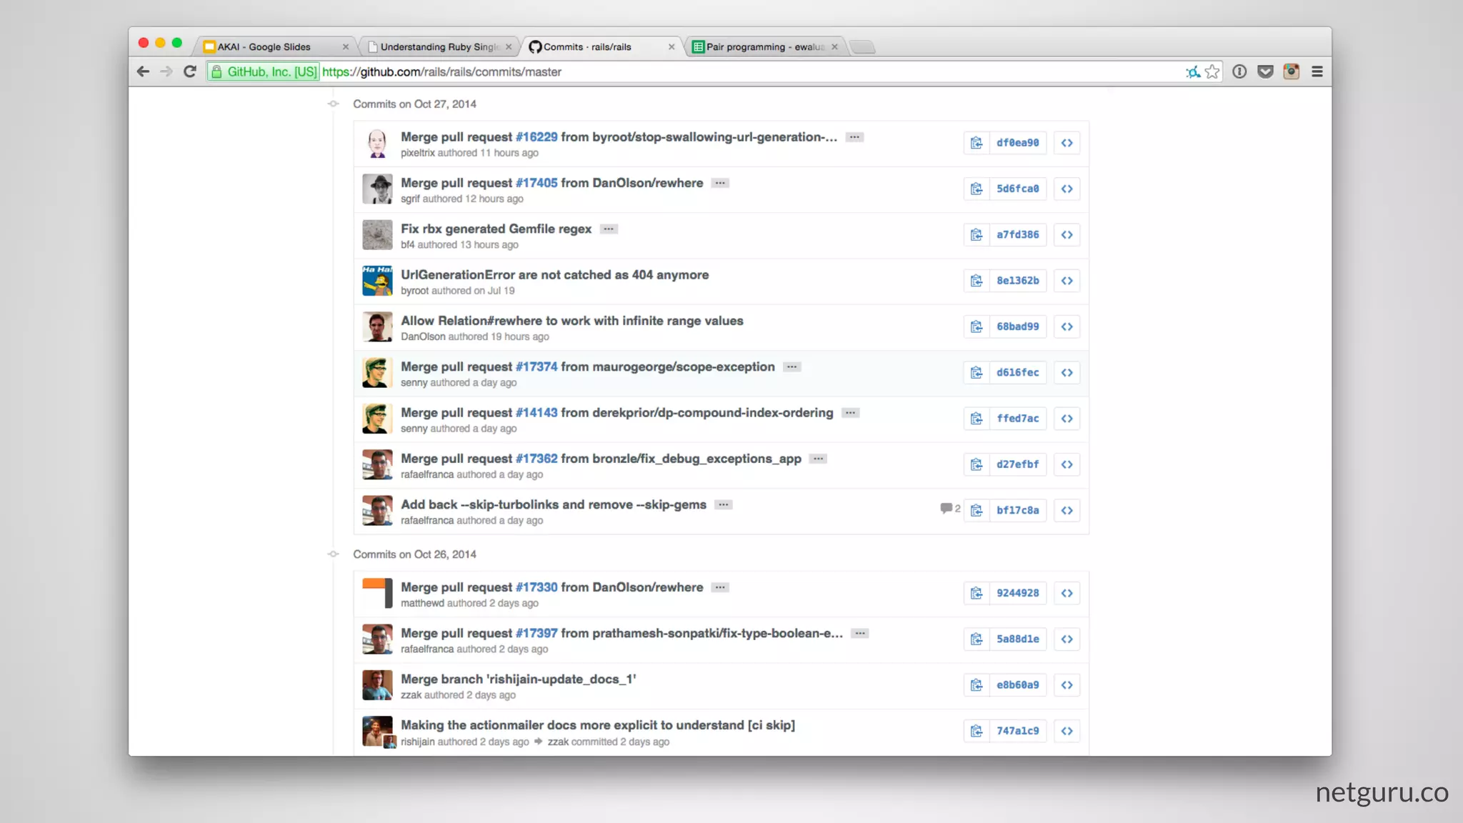Bookmark page with star icon
Image resolution: width=1463 pixels, height=823 pixels.
click(1212, 71)
